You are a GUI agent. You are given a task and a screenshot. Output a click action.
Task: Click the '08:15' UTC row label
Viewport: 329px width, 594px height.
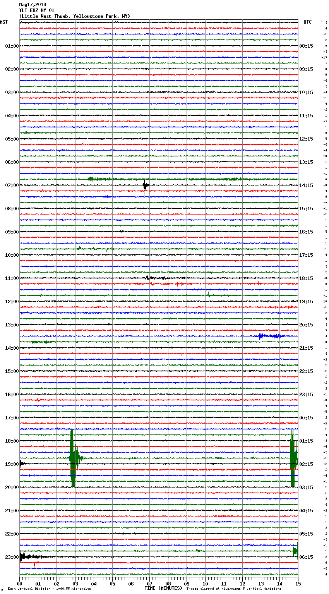coord(306,46)
